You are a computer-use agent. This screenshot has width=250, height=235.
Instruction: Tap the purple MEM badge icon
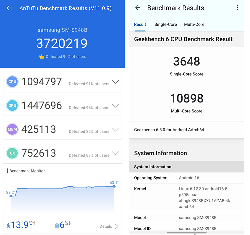pyautogui.click(x=12, y=129)
